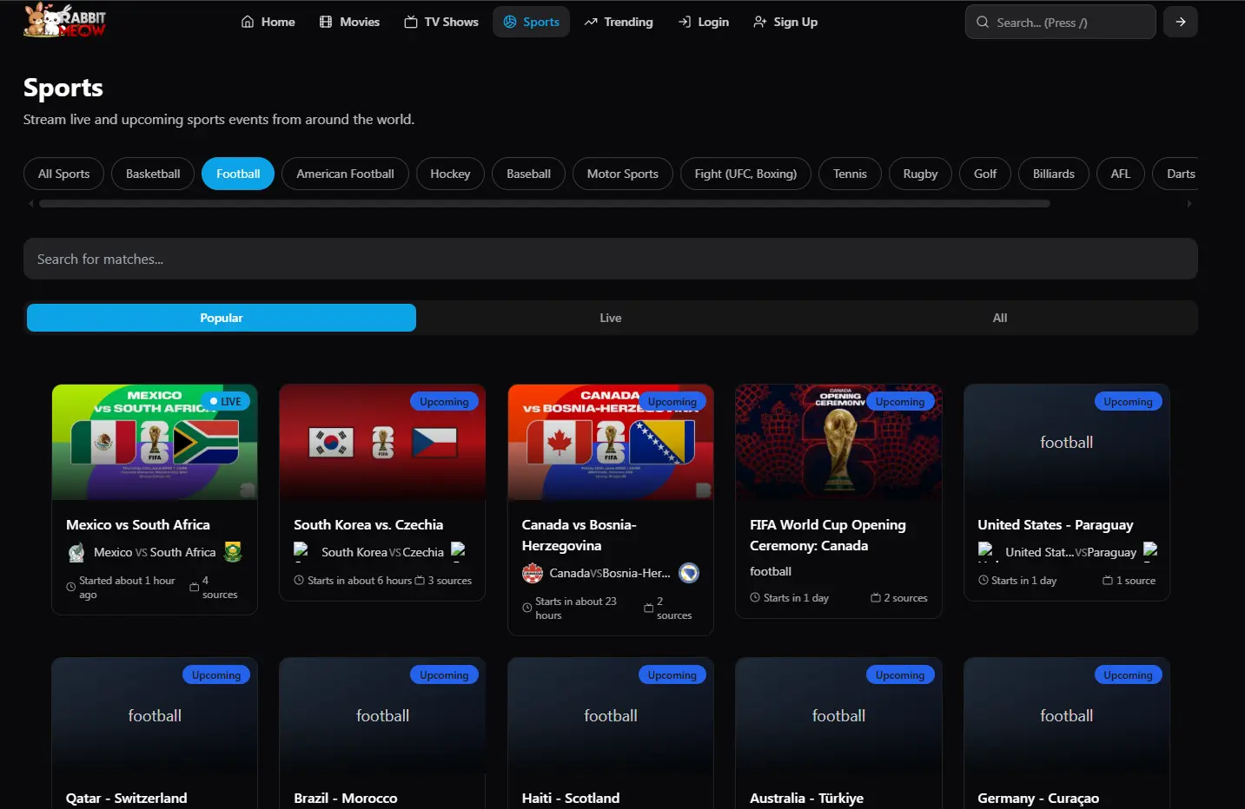Click Upcoming badge on South Korea card
1245x809 pixels.
(x=444, y=401)
